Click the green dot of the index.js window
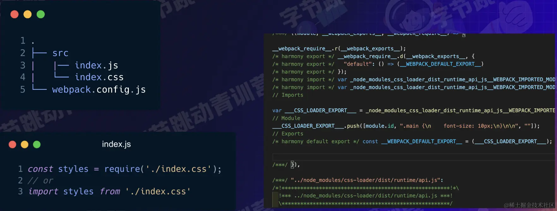557x211 pixels. tap(37, 145)
